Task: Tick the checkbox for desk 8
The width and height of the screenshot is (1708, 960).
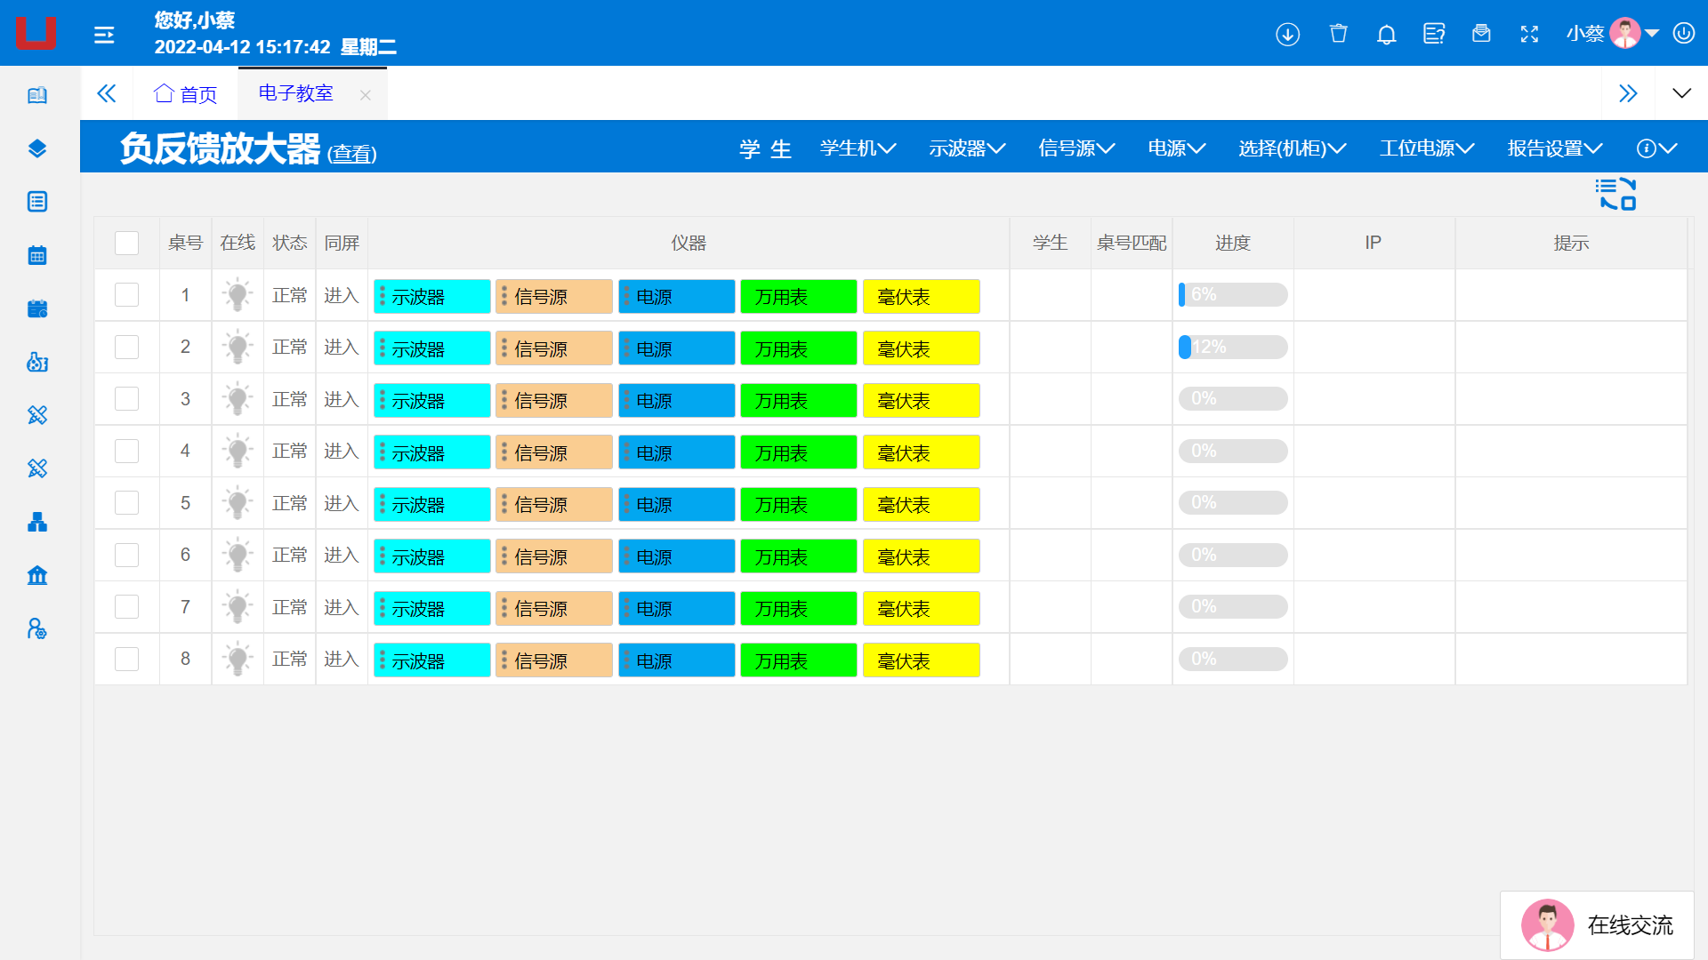Action: 126,659
